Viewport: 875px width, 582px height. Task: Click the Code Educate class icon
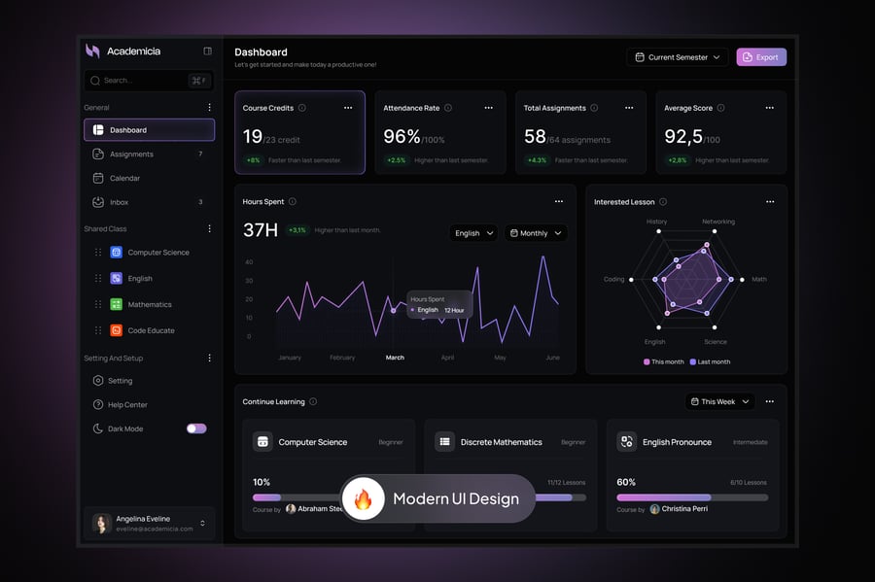tap(116, 330)
